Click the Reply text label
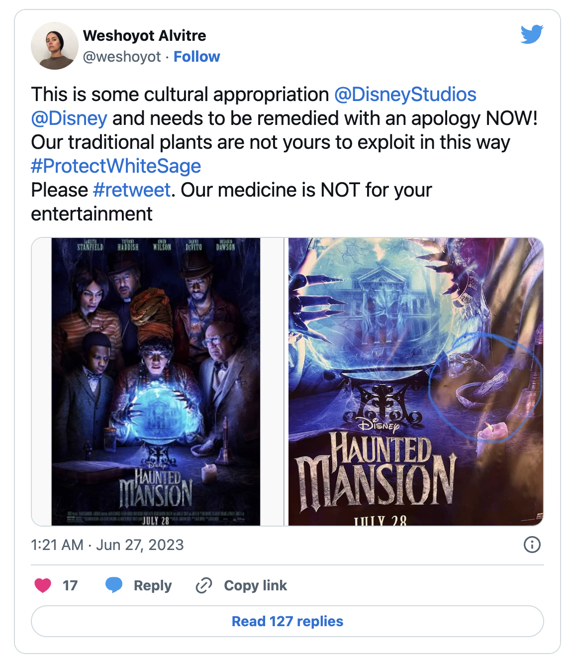This screenshot has width=571, height=664. tap(153, 586)
